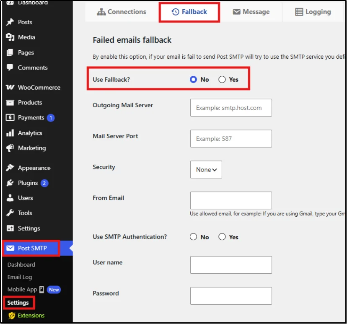Select No for Use Fallback

[193, 79]
